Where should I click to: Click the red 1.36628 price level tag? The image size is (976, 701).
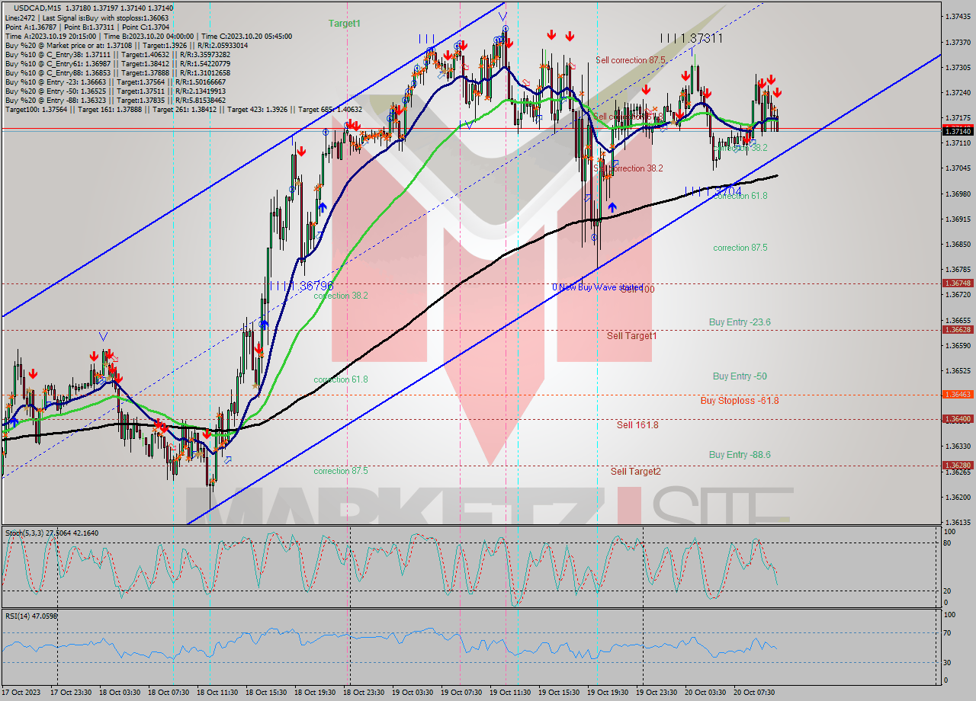(x=958, y=330)
